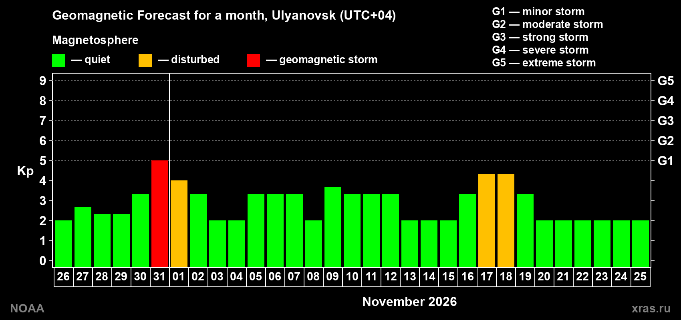Open the 'xras.ru' site label
This screenshot has height=320, width=681.
[651, 308]
